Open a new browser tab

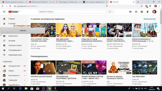(x=138, y=2)
